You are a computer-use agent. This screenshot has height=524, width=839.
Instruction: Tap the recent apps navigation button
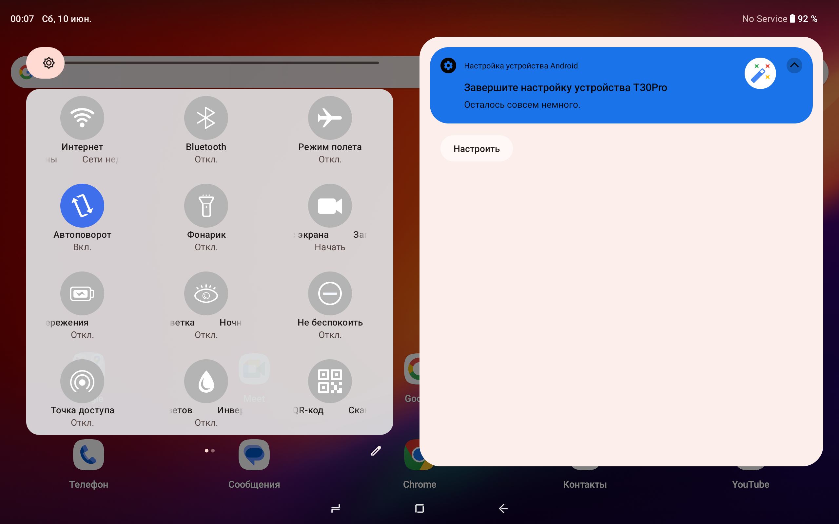pos(336,508)
